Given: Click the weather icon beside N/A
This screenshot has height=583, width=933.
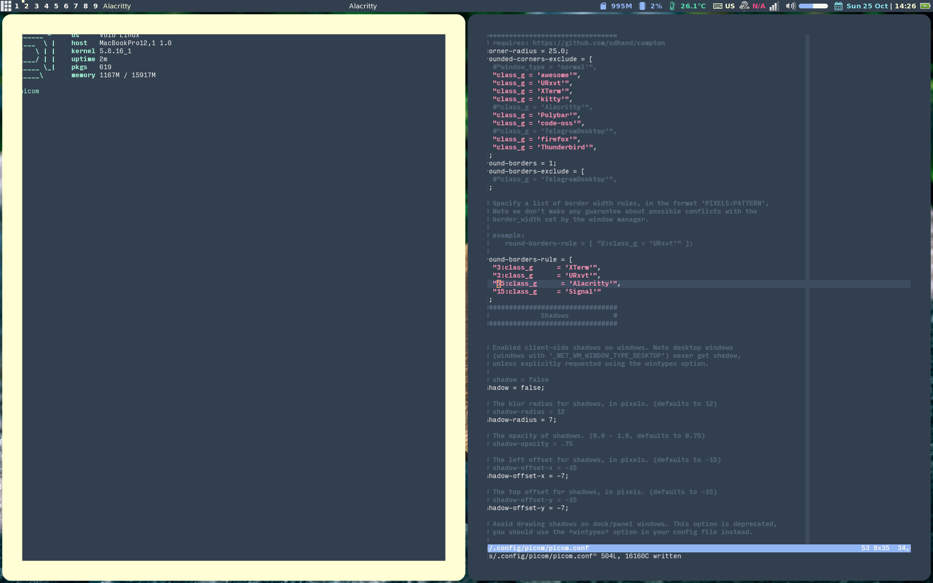Looking at the screenshot, I should pos(744,6).
